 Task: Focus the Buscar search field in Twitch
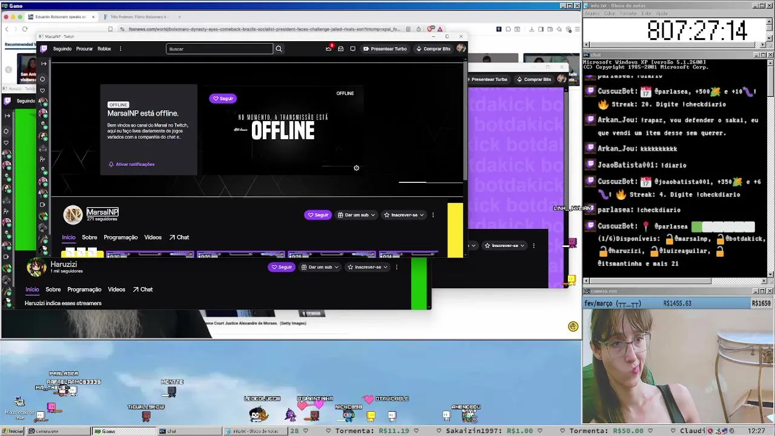pyautogui.click(x=219, y=48)
